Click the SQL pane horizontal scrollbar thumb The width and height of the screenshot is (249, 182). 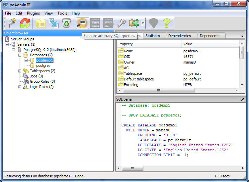pos(132,168)
